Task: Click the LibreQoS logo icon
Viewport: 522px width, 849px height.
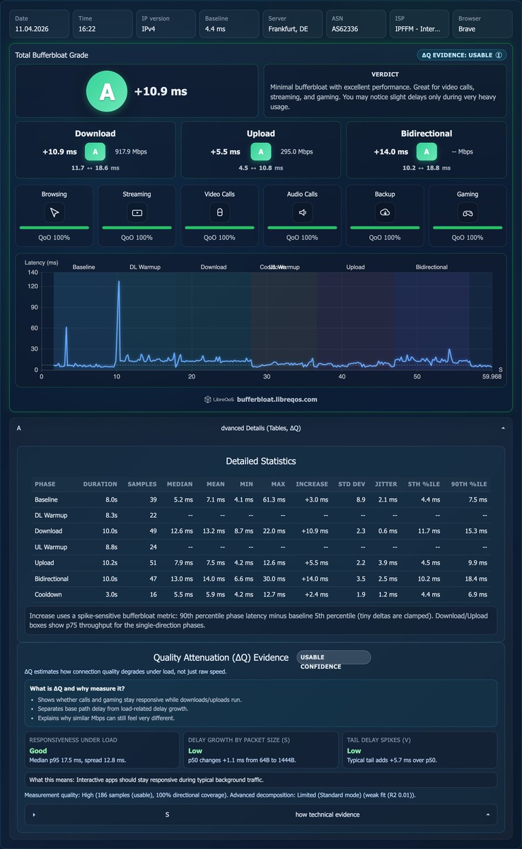Action: pyautogui.click(x=208, y=400)
